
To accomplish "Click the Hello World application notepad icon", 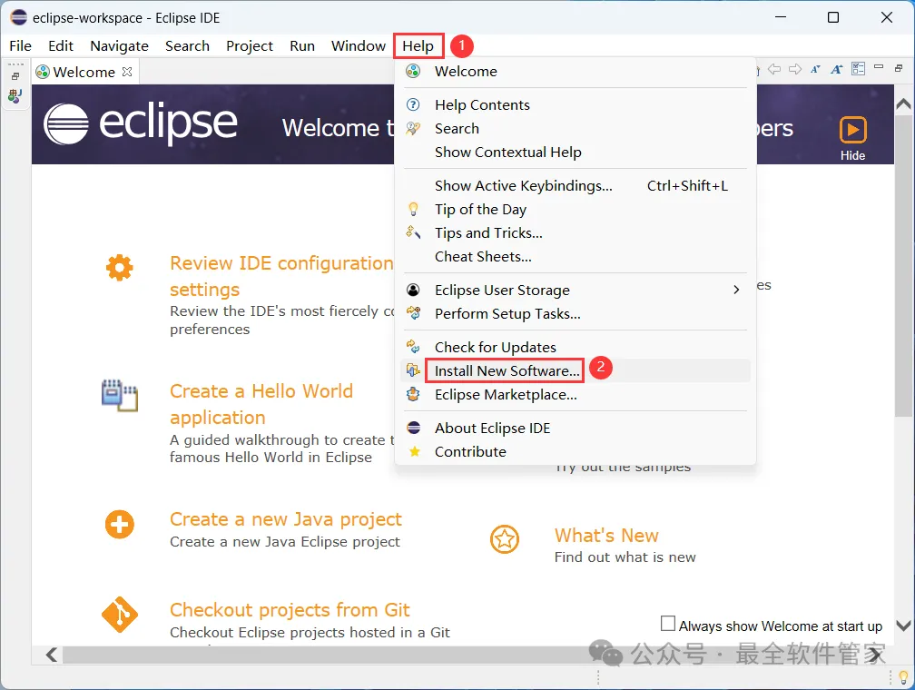I will click(120, 395).
